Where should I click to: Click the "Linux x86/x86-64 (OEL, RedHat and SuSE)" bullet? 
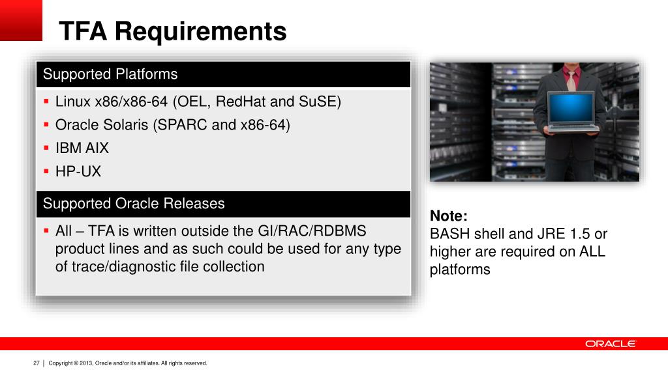point(198,102)
